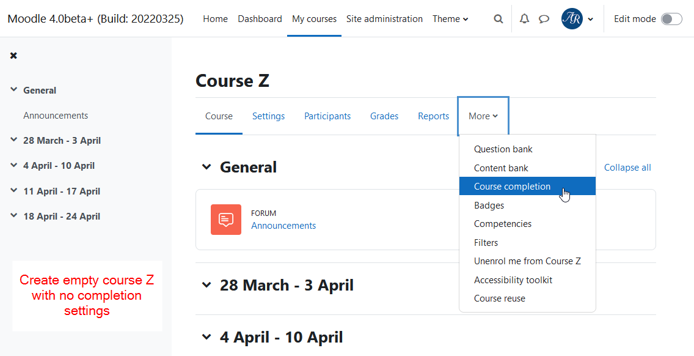Open notifications bell icon
The width and height of the screenshot is (694, 356).
coord(525,18)
